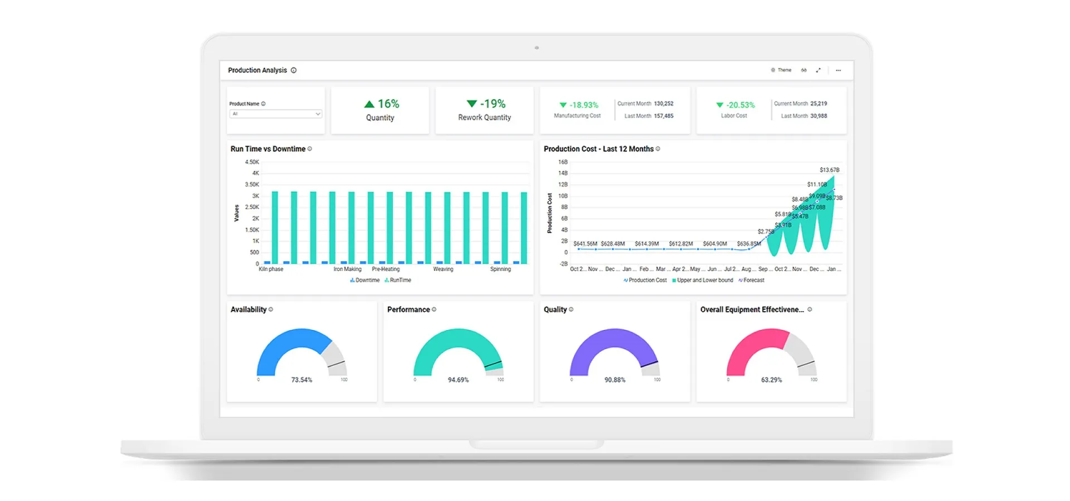Screen dimensions: 1070x501
Task: Click the -19% Rework Quantity card
Action: pyautogui.click(x=484, y=110)
